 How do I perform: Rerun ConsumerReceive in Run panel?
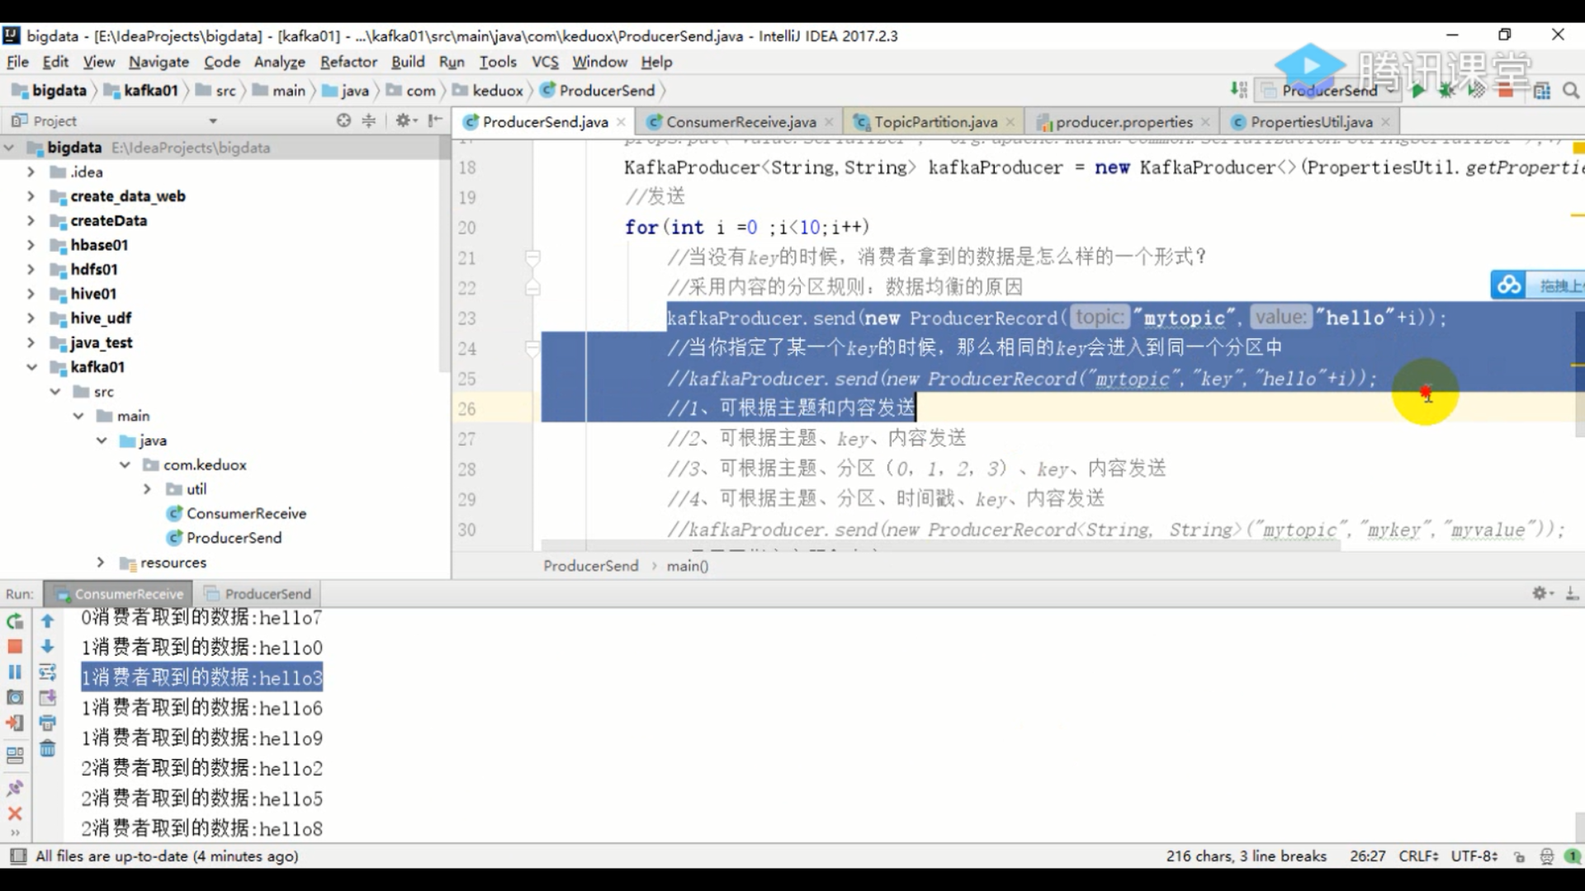[15, 621]
